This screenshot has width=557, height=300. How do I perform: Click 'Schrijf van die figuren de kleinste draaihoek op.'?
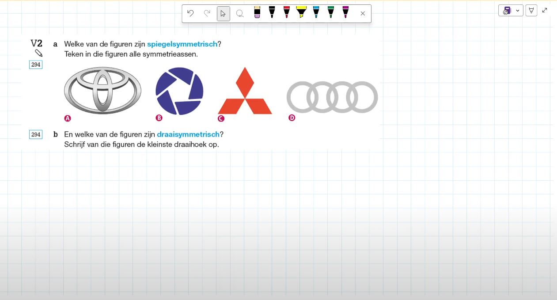(x=141, y=144)
